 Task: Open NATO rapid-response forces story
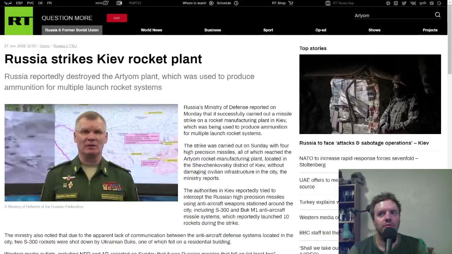coord(359,162)
